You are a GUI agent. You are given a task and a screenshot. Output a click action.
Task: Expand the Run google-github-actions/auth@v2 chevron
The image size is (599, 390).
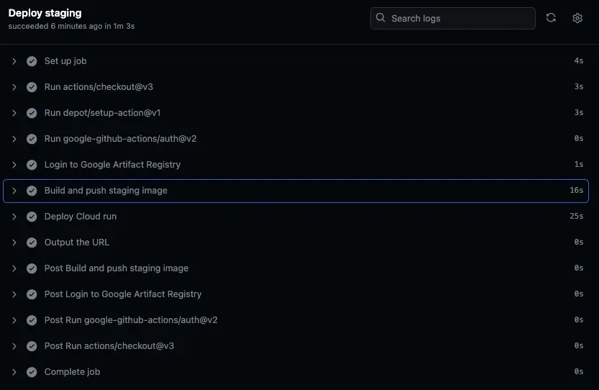coord(14,139)
